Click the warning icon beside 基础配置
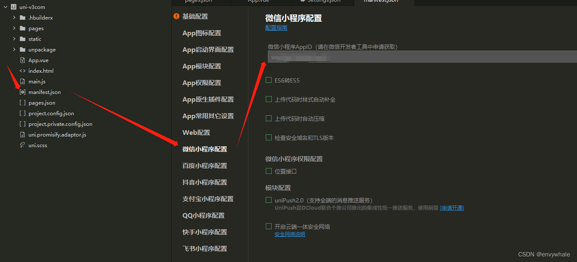 point(176,17)
